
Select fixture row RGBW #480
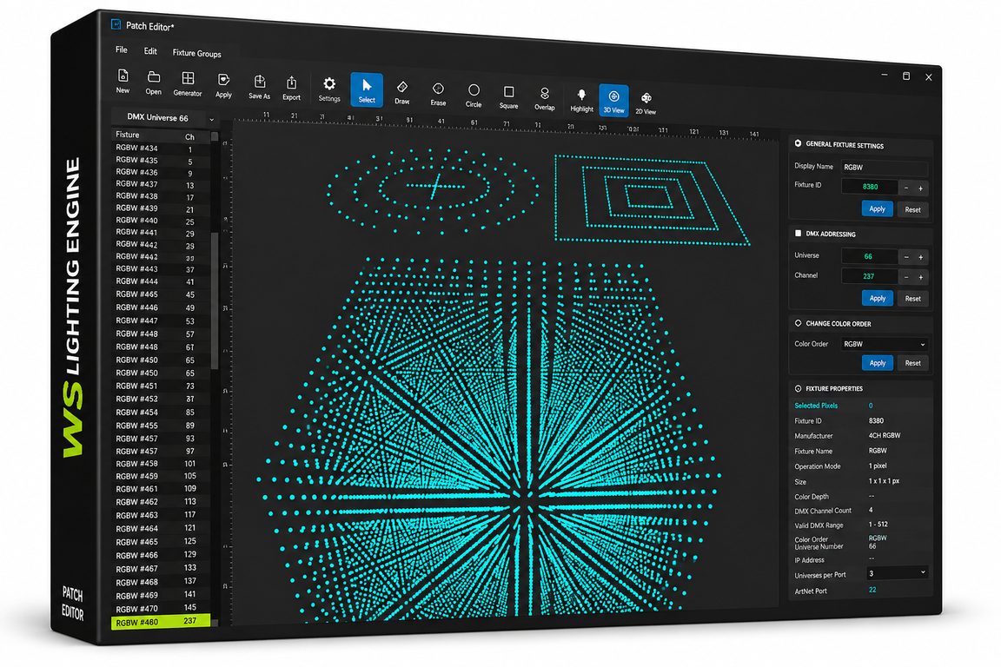point(161,622)
